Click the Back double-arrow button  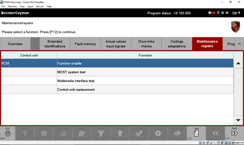pos(215,133)
